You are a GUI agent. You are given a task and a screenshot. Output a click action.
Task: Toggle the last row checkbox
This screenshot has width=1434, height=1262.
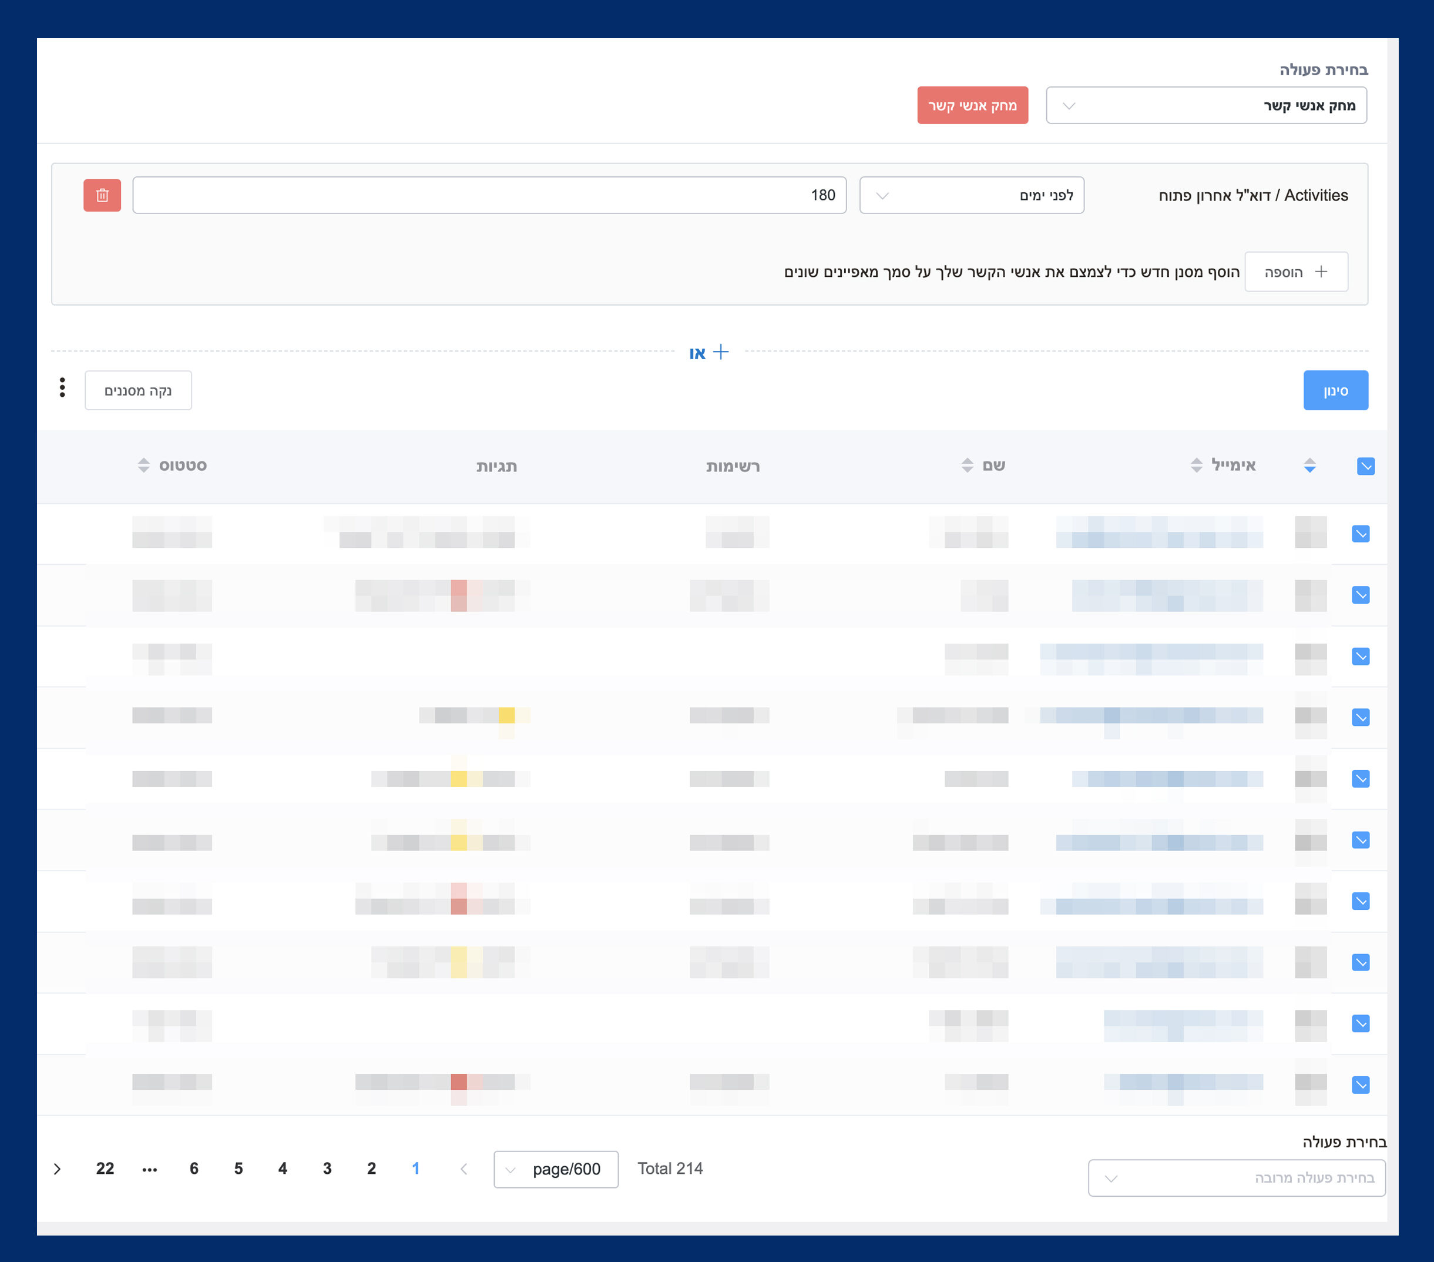(x=1361, y=1085)
